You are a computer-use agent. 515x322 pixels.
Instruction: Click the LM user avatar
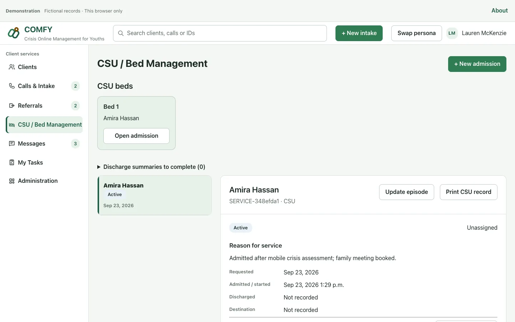pyautogui.click(x=452, y=33)
